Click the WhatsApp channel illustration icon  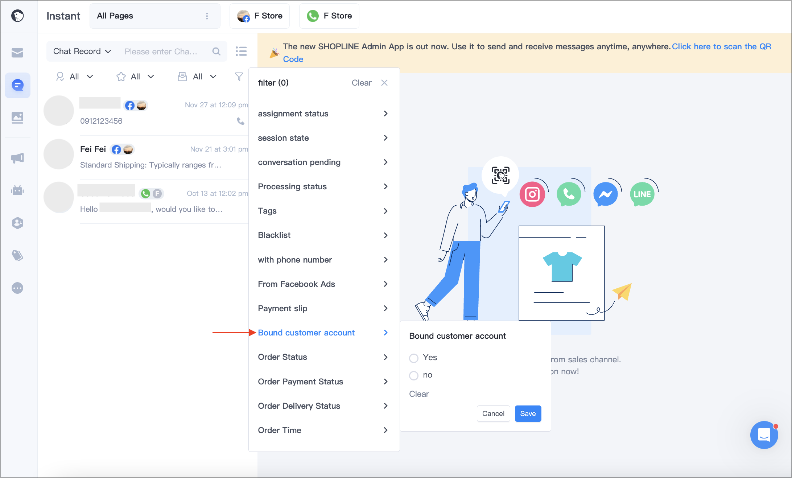point(569,194)
